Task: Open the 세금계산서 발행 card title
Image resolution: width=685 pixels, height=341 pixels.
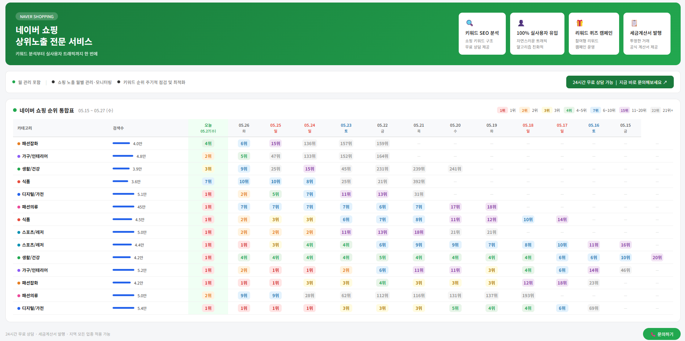Action: 646,33
